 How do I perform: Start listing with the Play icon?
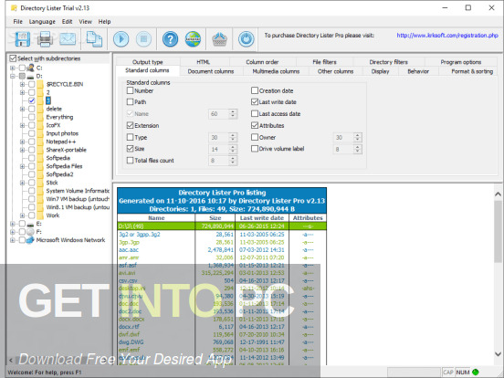point(121,39)
